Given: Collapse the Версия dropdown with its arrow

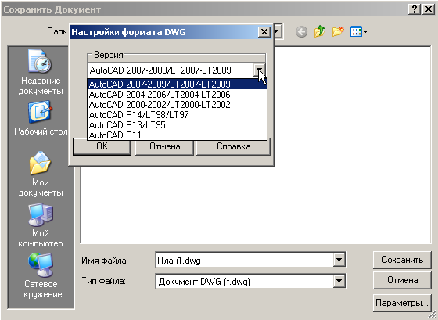Looking at the screenshot, I should [x=260, y=70].
